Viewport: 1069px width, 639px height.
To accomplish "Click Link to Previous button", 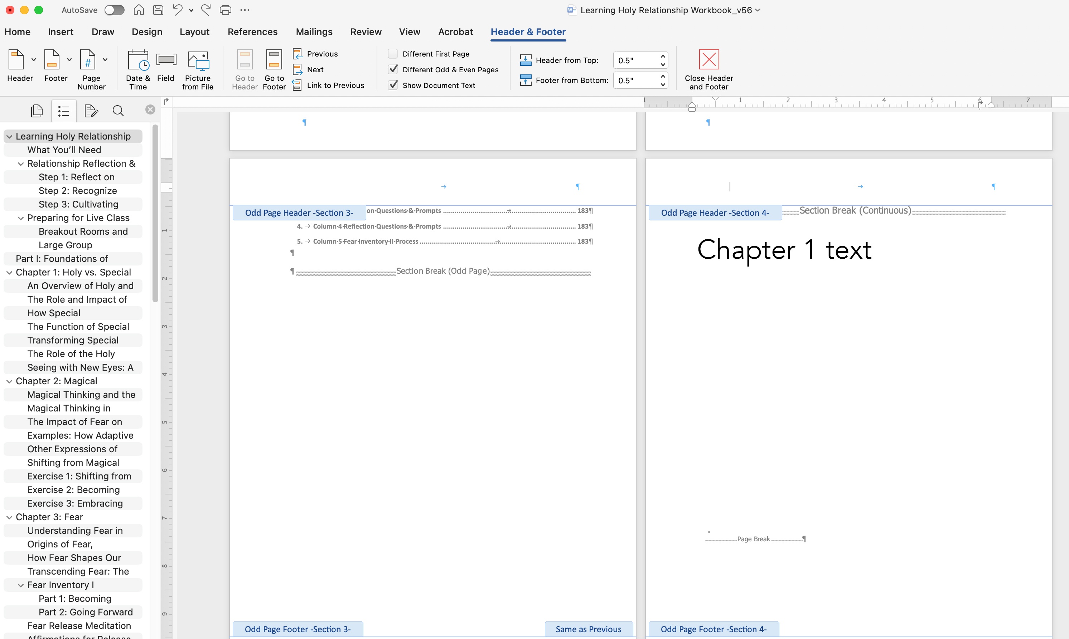I will pyautogui.click(x=335, y=85).
